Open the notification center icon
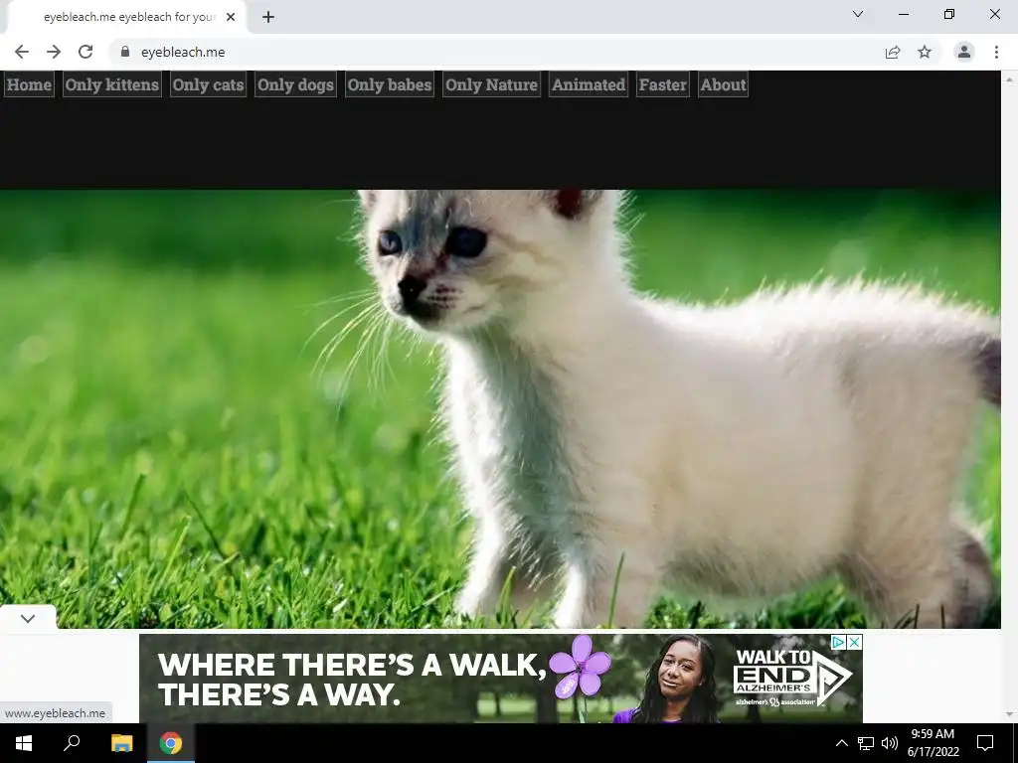Viewport: 1018px width, 763px height. click(x=985, y=743)
